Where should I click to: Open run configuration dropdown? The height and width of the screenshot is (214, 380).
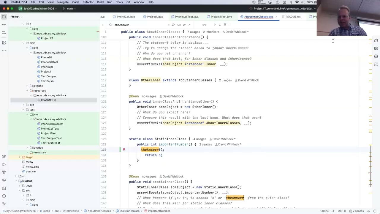click(285, 8)
